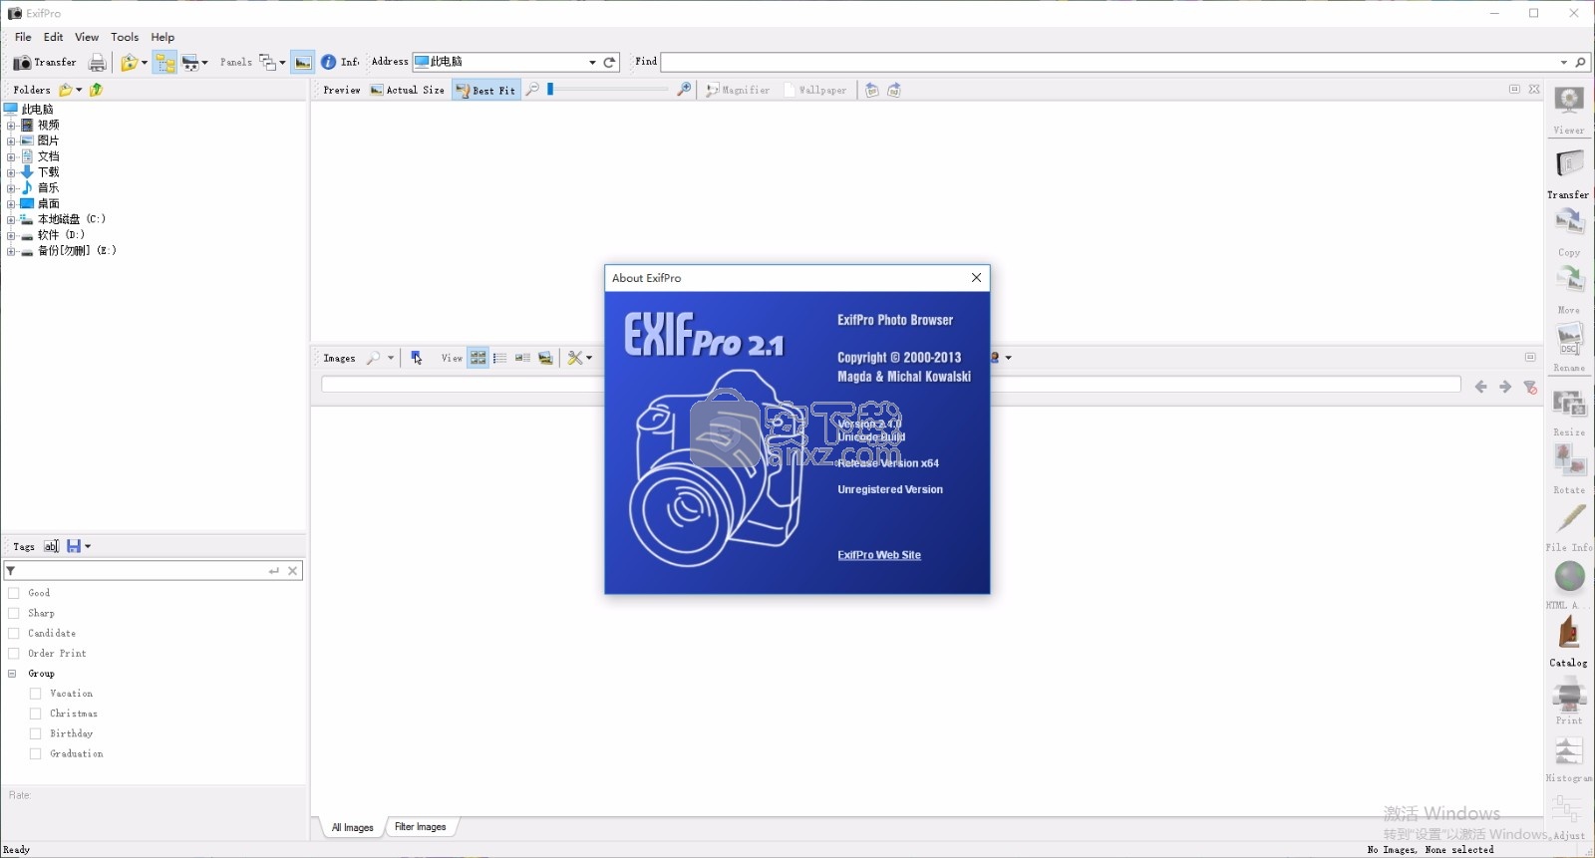The image size is (1595, 858).
Task: Click Actual Size in Preview toolbar
Action: click(x=408, y=90)
